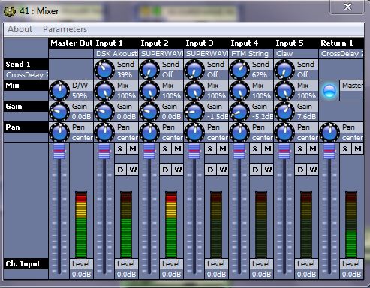
Task: Click the Input 4 Send knob
Action: (239, 70)
